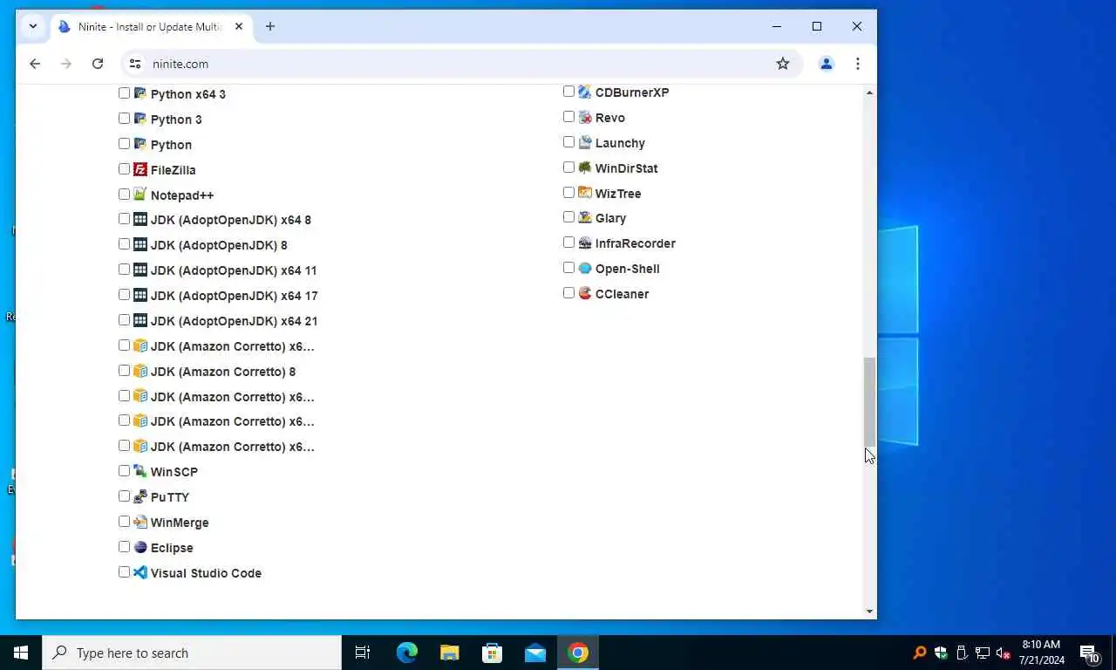1116x670 pixels.
Task: Click the taskbar search box
Action: pyautogui.click(x=192, y=653)
